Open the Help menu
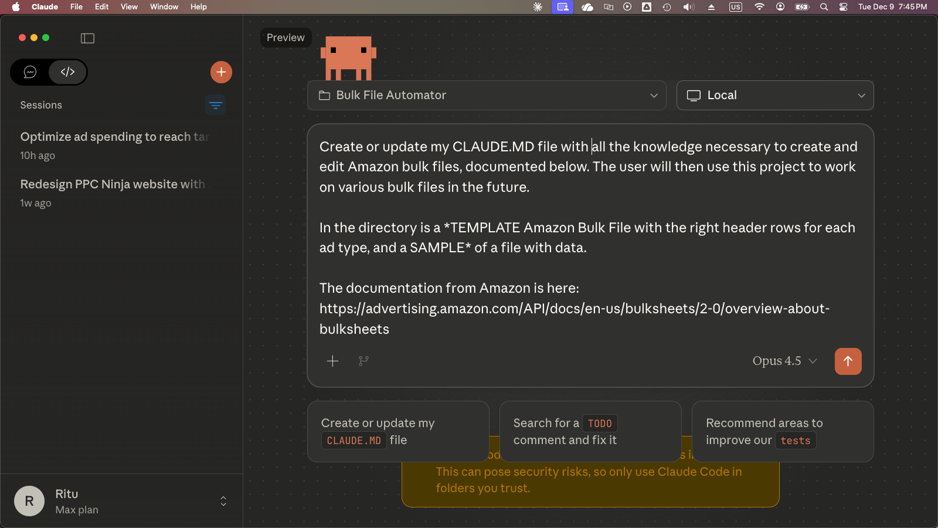Screen dimensions: 938x528 (x=199, y=7)
